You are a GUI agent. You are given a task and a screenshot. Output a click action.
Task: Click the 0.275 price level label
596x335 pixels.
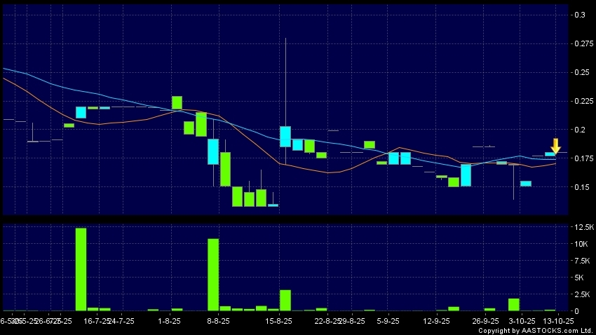[x=583, y=43]
